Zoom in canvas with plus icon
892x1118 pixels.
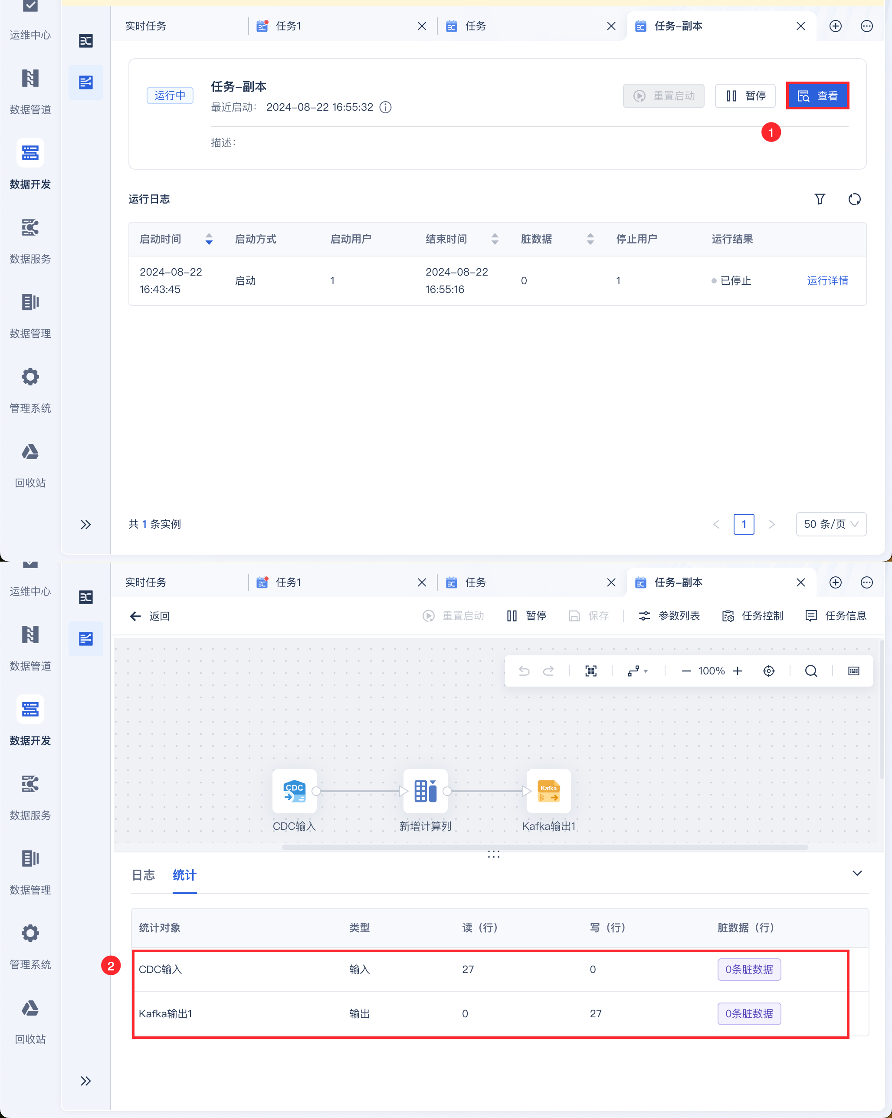[x=738, y=671]
